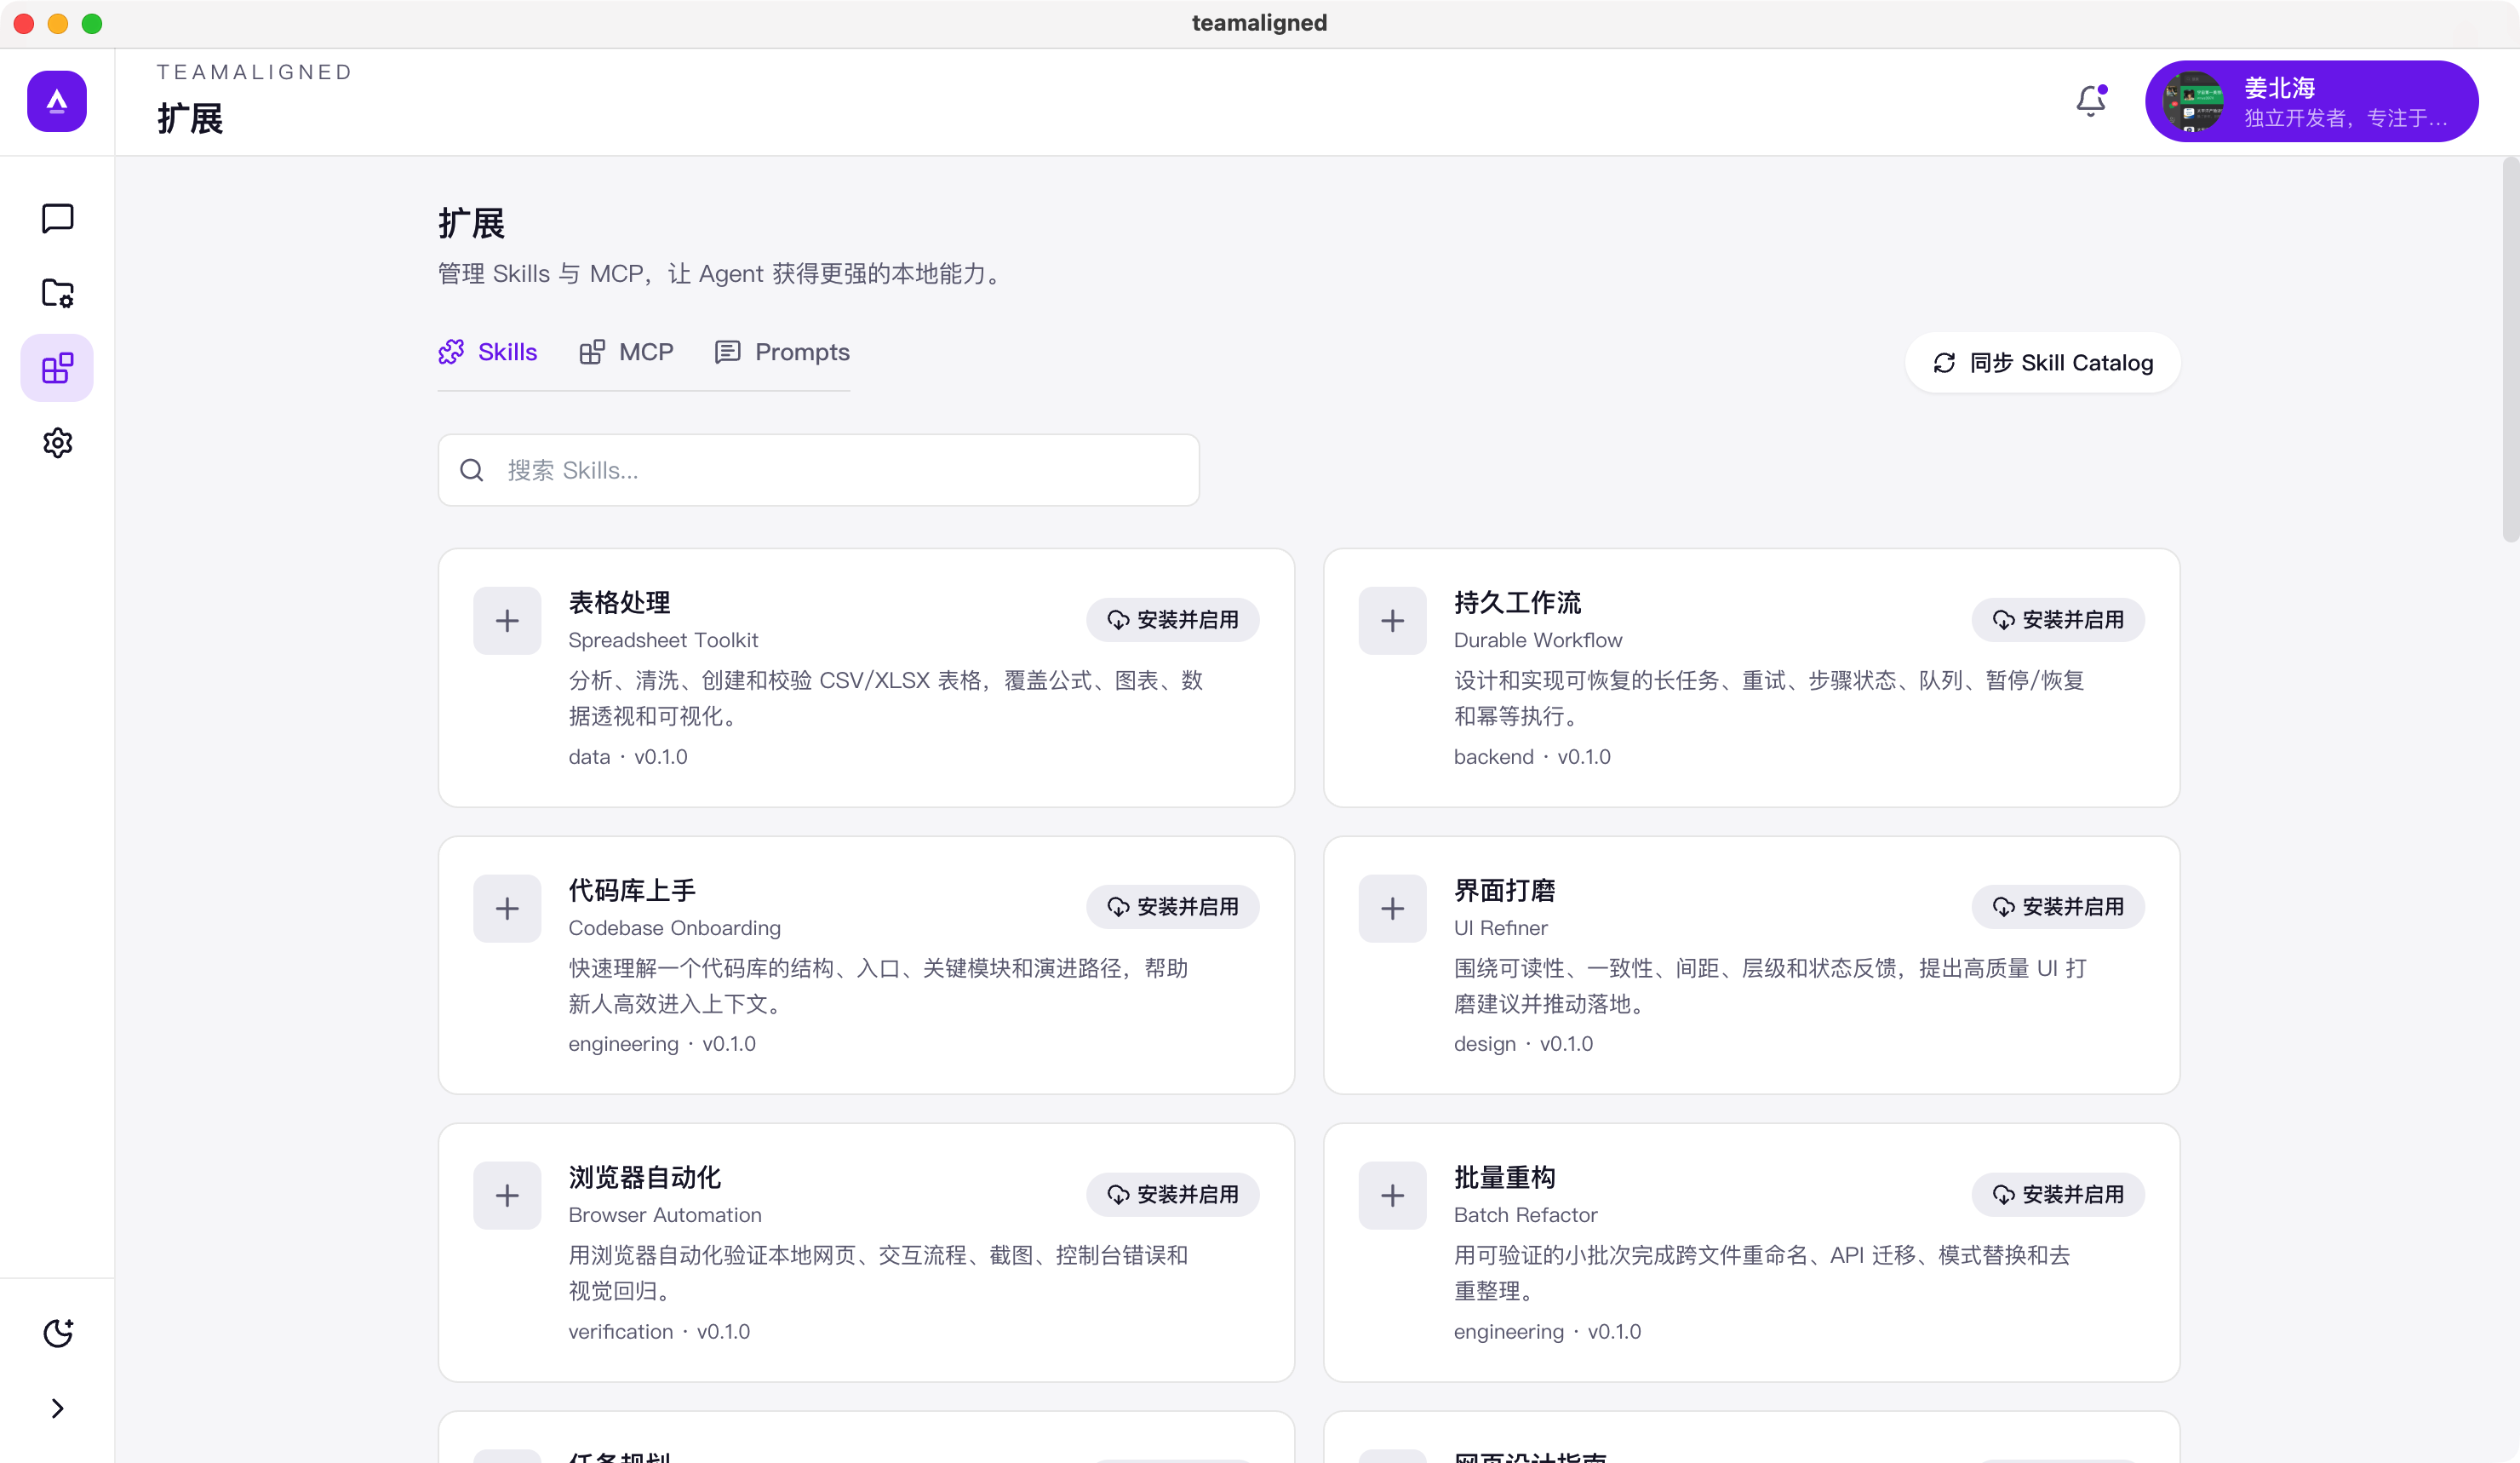
Task: Click 'verification · v0.1.0' version text
Action: pyautogui.click(x=659, y=1332)
